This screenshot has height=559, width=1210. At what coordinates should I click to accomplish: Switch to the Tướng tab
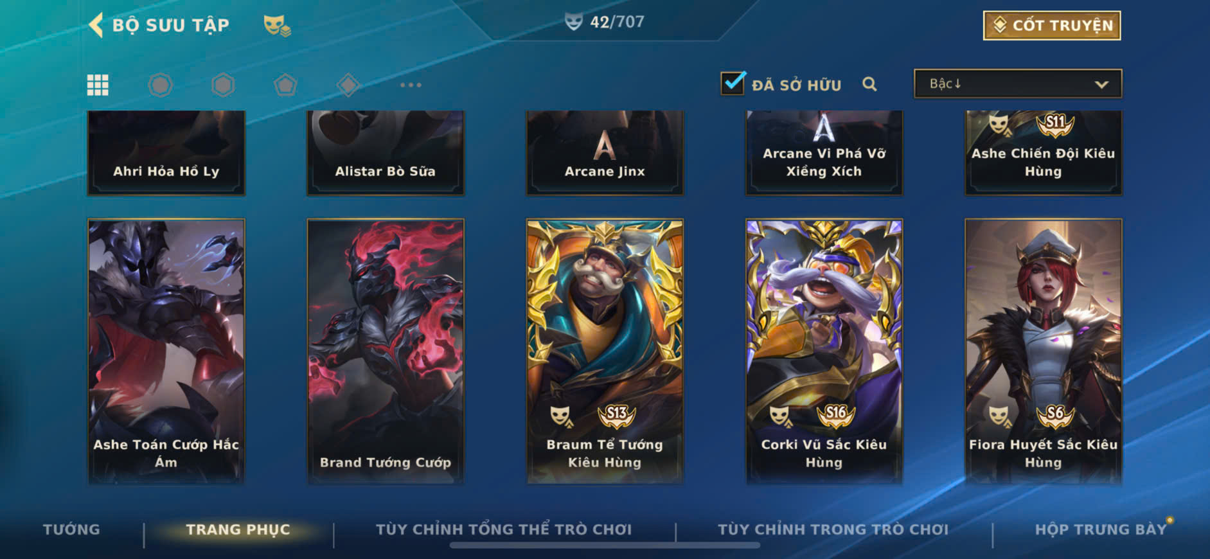tap(71, 529)
